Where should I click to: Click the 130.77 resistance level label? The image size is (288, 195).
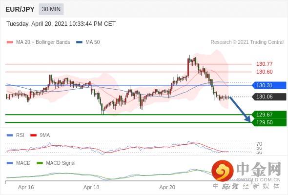264,64
